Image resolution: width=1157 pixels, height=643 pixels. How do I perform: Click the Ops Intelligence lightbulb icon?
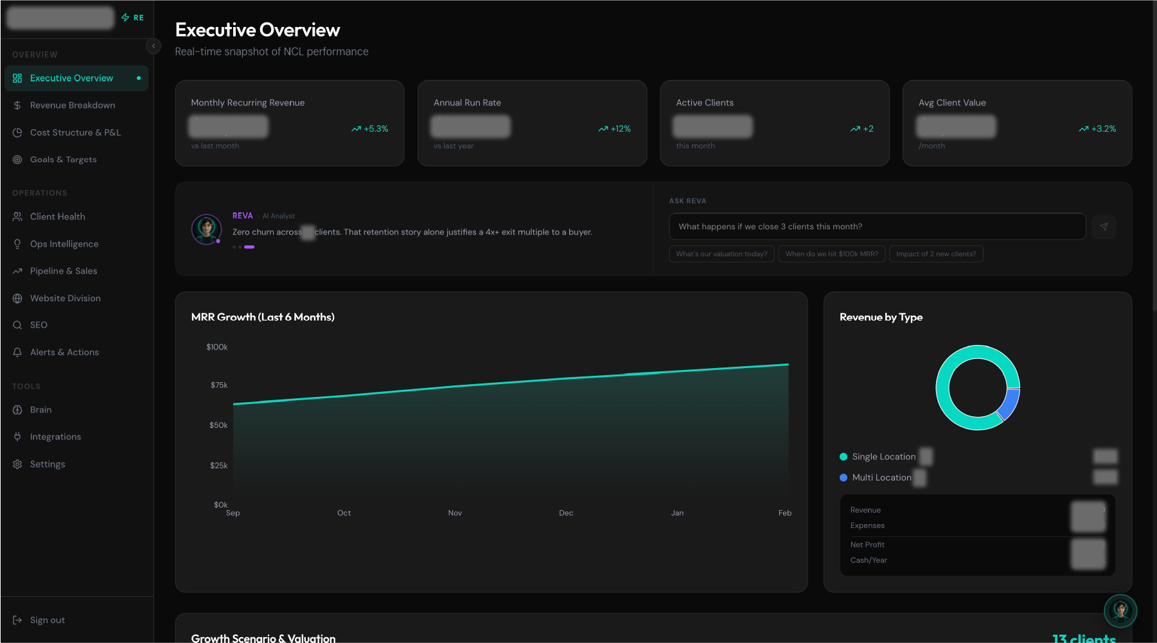point(17,243)
